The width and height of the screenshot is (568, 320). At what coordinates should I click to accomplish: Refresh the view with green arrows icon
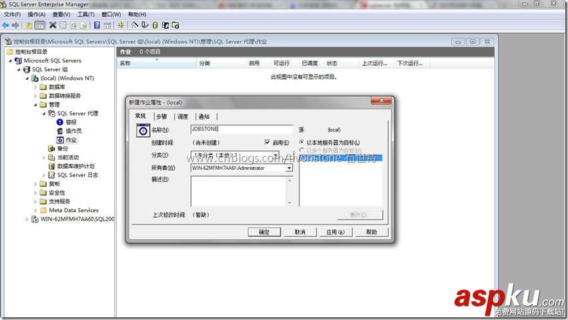pyautogui.click(x=73, y=25)
